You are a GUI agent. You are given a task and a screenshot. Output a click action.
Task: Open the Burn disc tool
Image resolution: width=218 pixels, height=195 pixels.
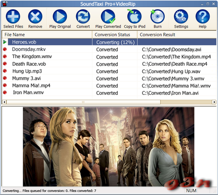point(157,16)
